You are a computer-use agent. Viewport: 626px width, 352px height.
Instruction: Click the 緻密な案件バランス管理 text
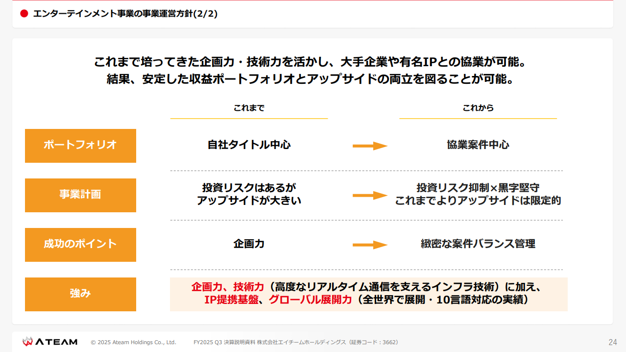478,244
